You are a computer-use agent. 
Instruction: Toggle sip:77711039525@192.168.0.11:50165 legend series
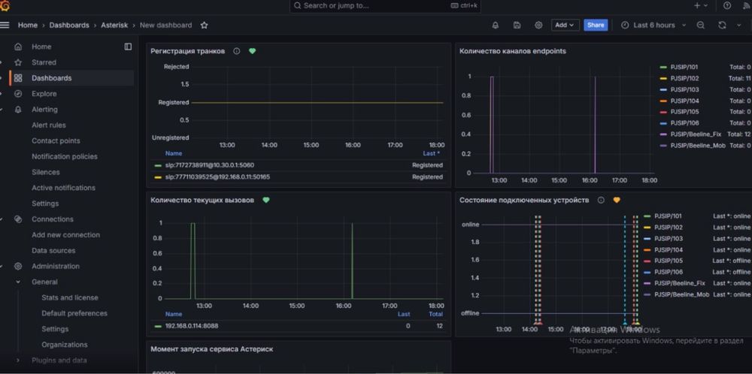click(x=218, y=177)
